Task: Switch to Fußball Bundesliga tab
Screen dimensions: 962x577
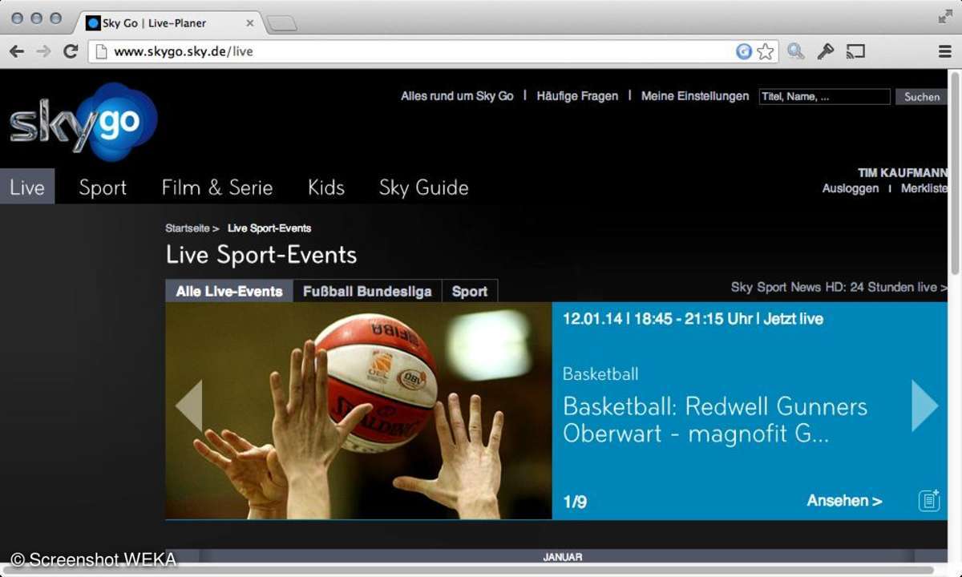Action: tap(367, 291)
